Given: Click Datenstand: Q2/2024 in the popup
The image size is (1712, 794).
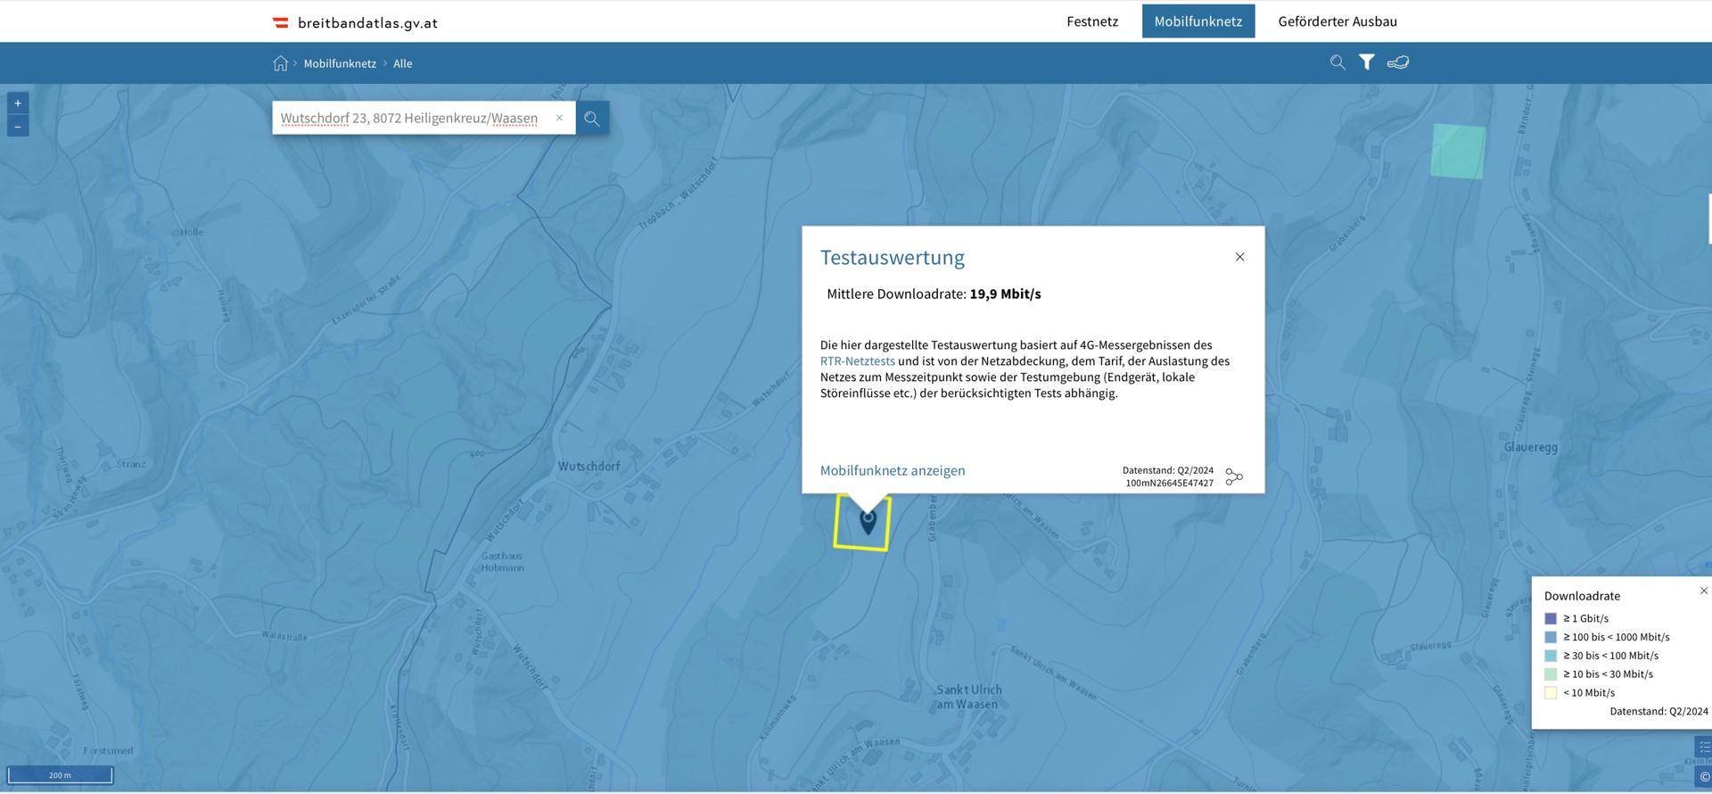Looking at the screenshot, I should click(x=1167, y=470).
